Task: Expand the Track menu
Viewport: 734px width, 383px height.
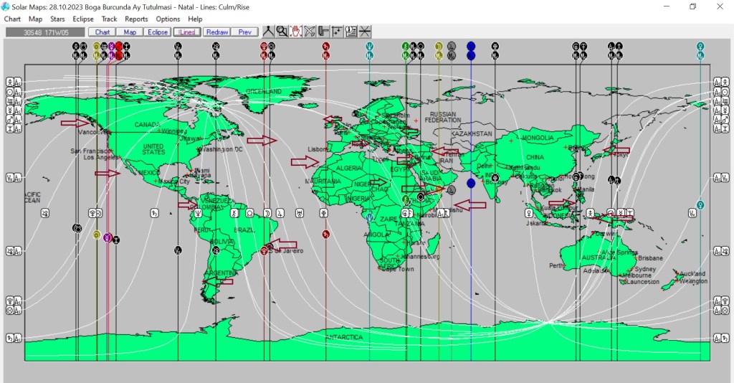Action: pos(109,19)
